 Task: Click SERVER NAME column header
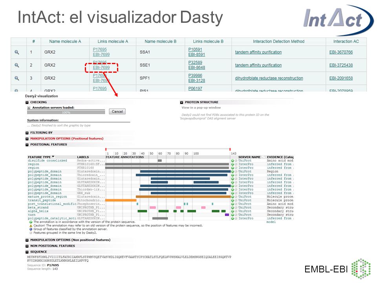pos(249,157)
